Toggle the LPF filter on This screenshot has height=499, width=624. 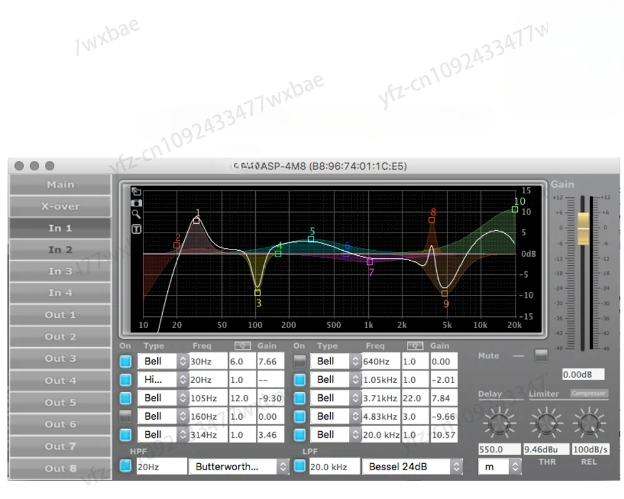300,465
